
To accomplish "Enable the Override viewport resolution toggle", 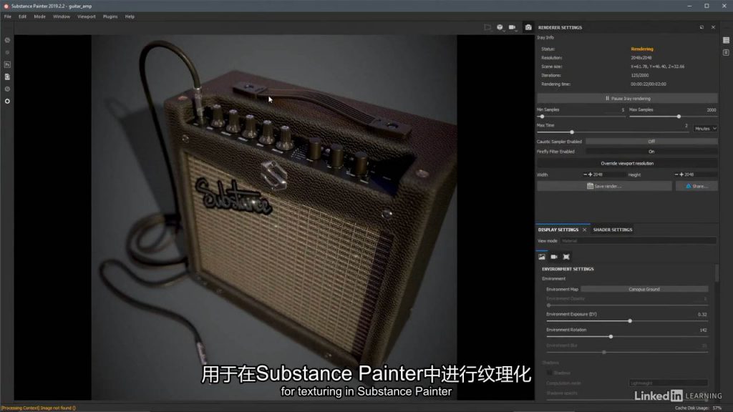I will 626,164.
